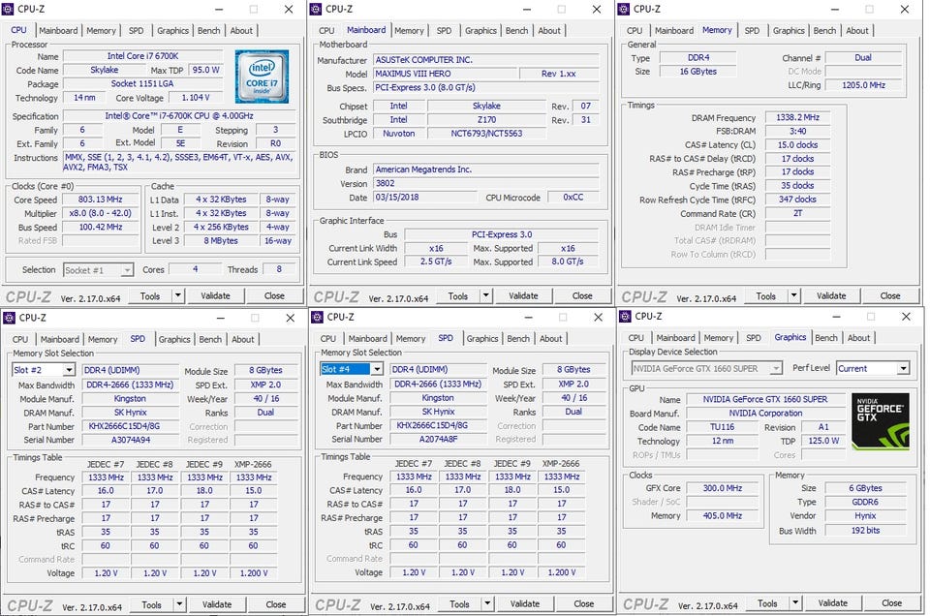
Task: Click Tools button in the Graphics window
Action: [x=767, y=603]
